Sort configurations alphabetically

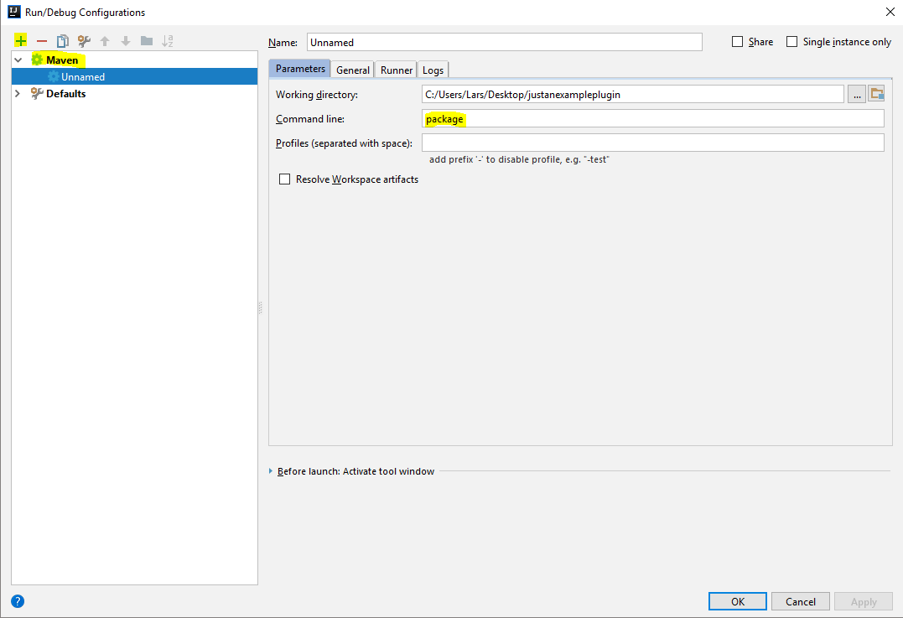coord(167,40)
